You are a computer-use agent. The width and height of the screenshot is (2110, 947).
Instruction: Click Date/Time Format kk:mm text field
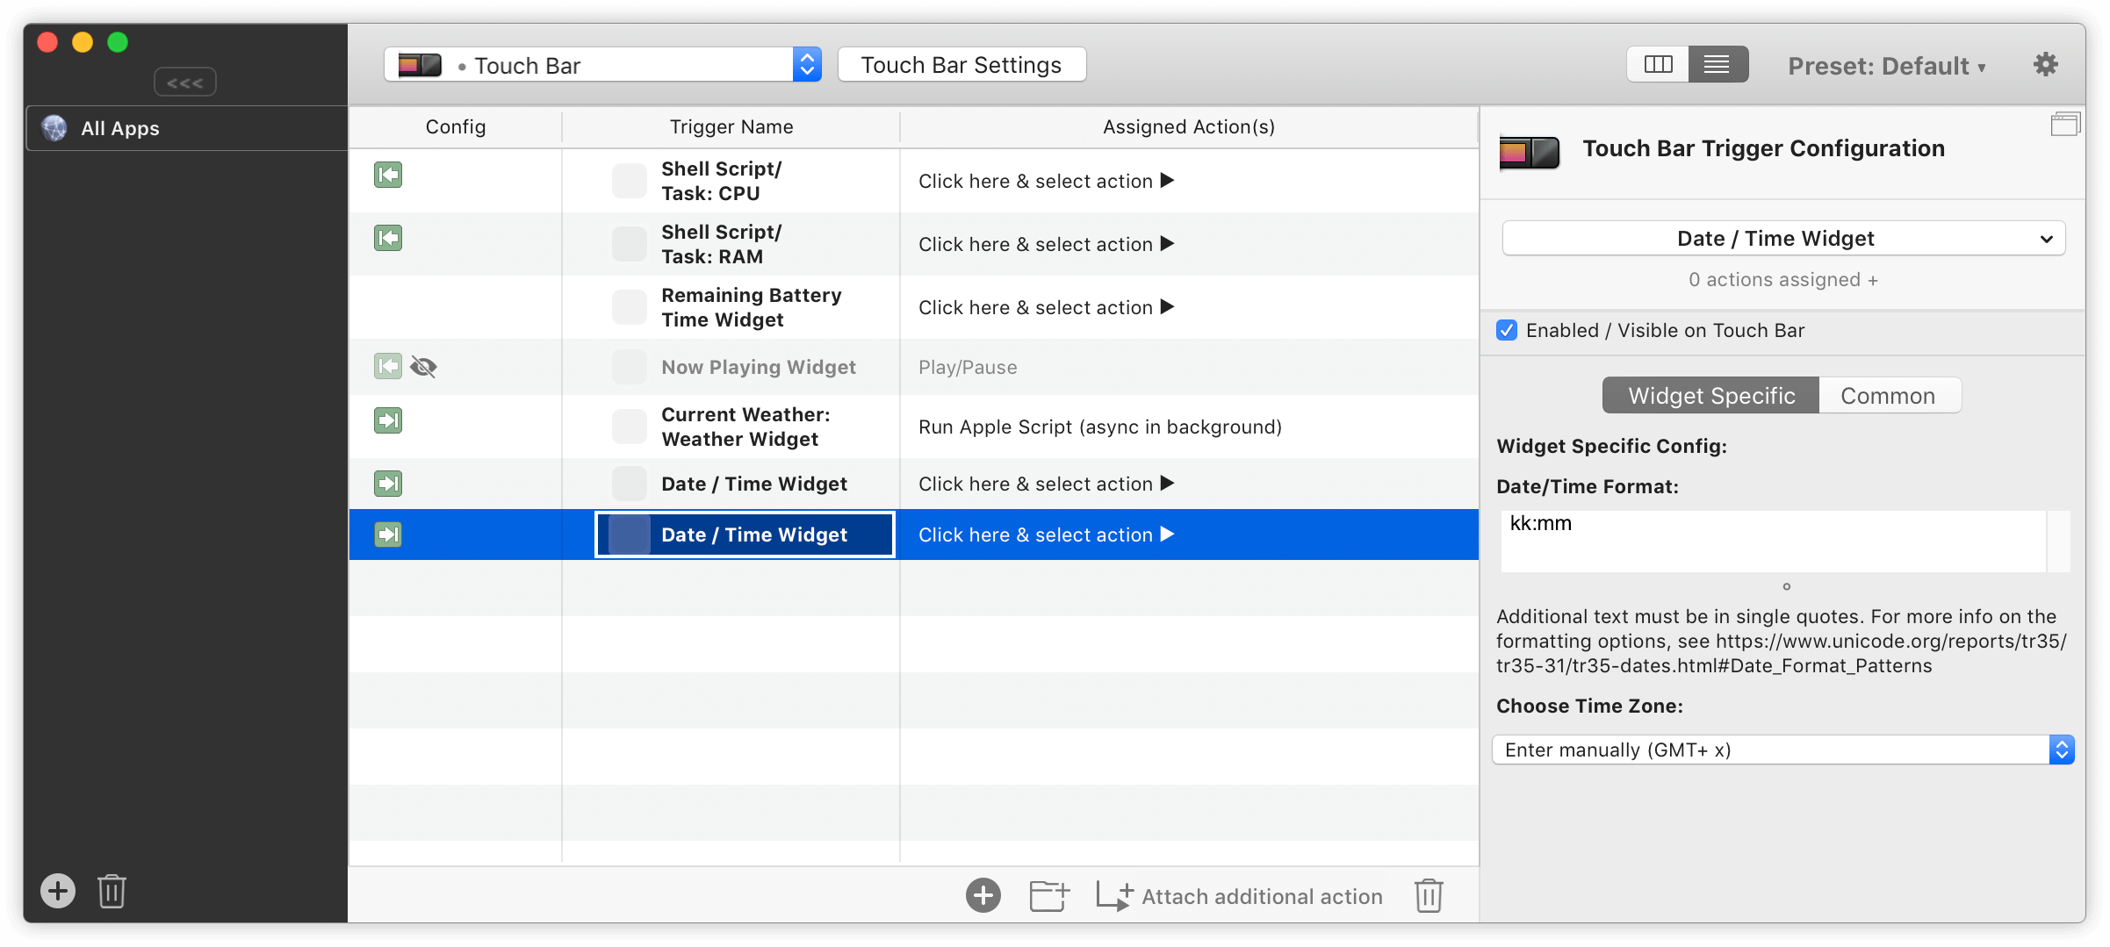click(x=1773, y=541)
